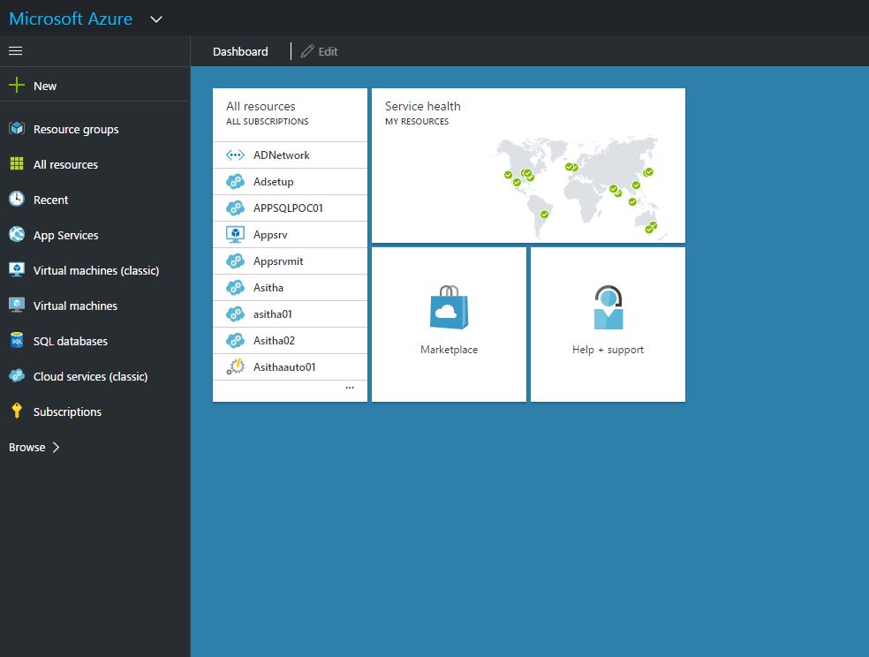Open the Marketplace tile label

tap(449, 350)
